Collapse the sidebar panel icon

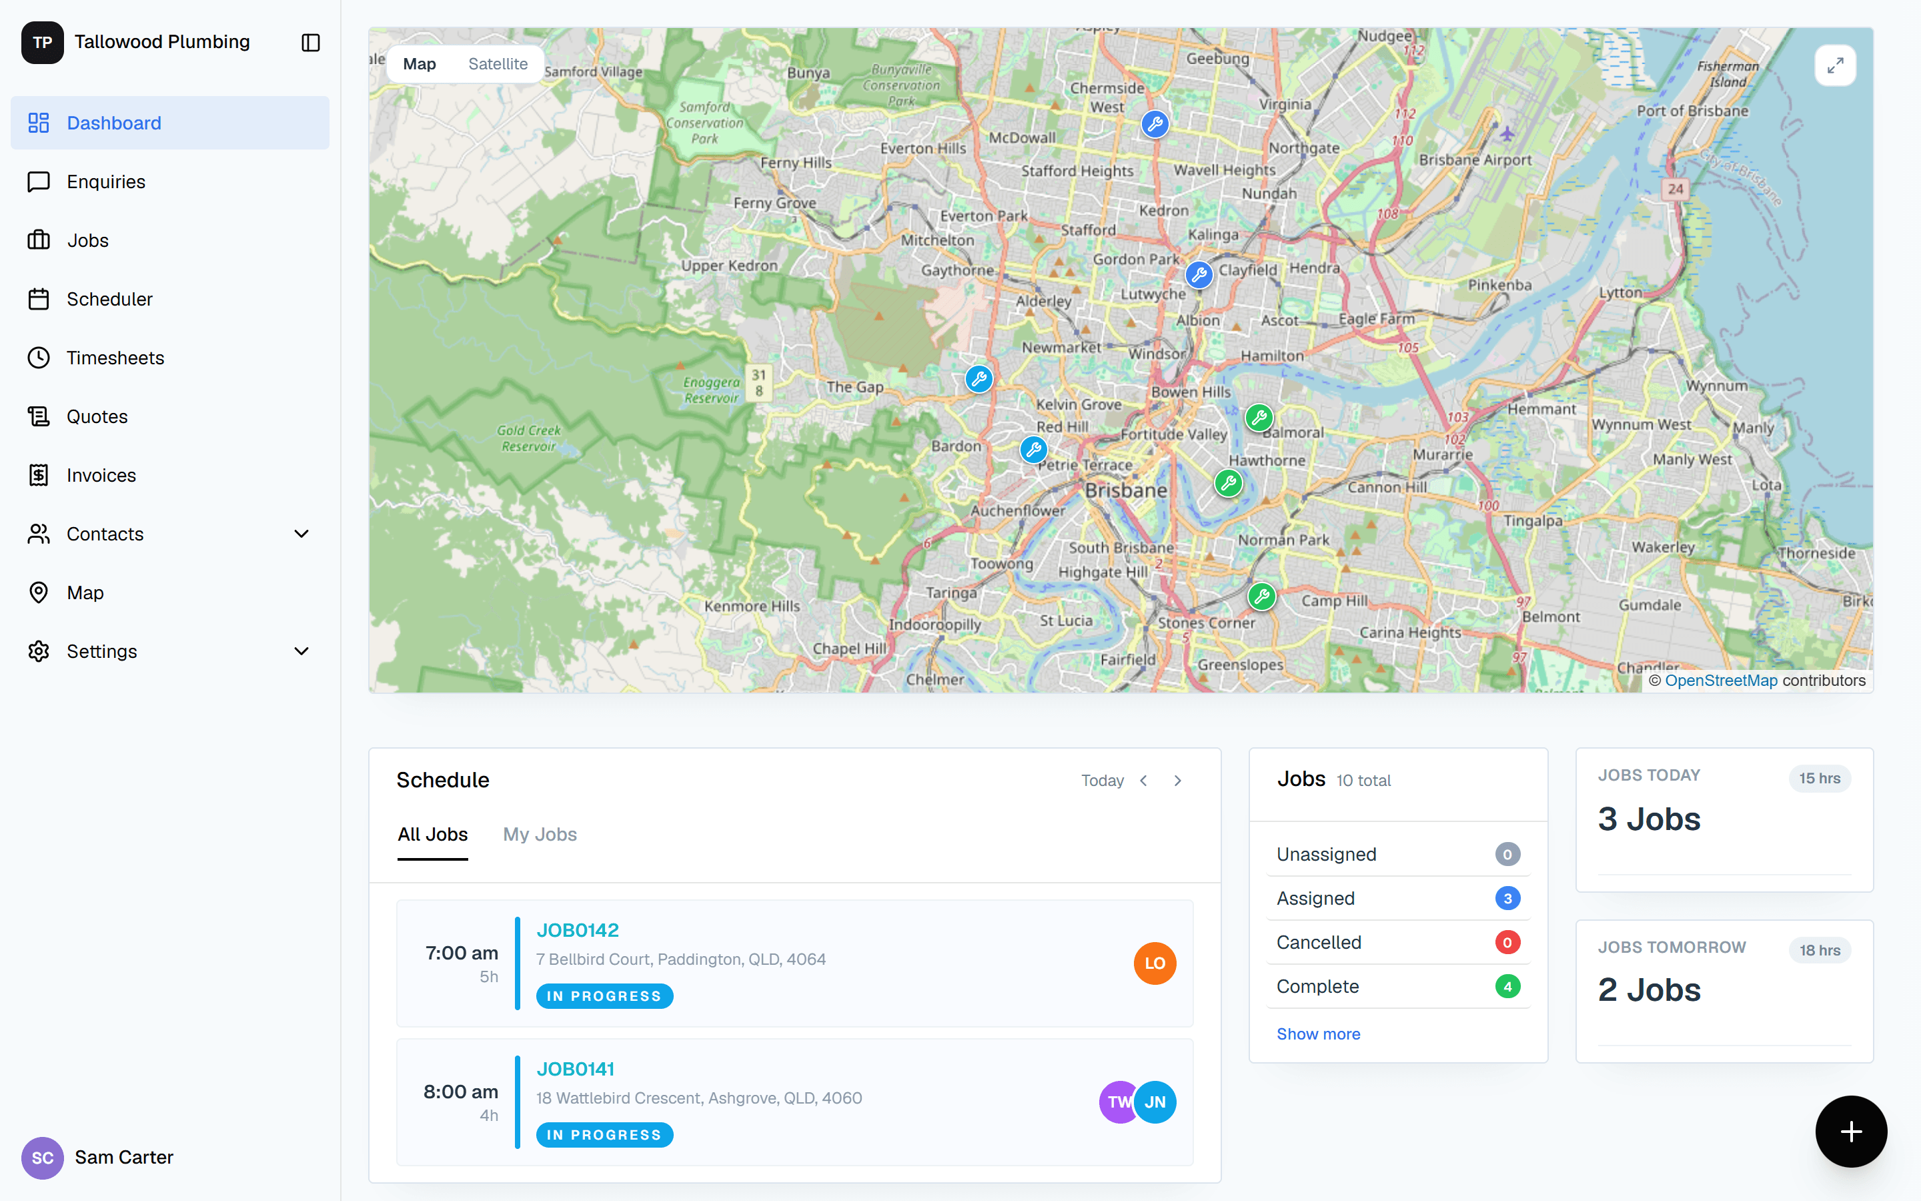[x=310, y=42]
